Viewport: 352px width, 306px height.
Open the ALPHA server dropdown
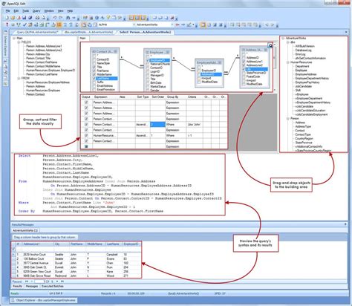pos(134,25)
